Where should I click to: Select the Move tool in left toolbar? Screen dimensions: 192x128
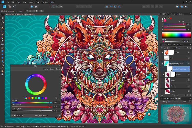click(x=2, y=15)
